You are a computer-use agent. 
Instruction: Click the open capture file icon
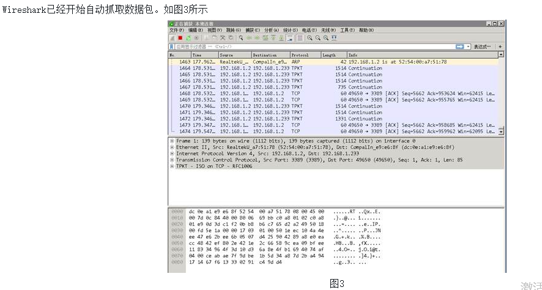pos(206,38)
